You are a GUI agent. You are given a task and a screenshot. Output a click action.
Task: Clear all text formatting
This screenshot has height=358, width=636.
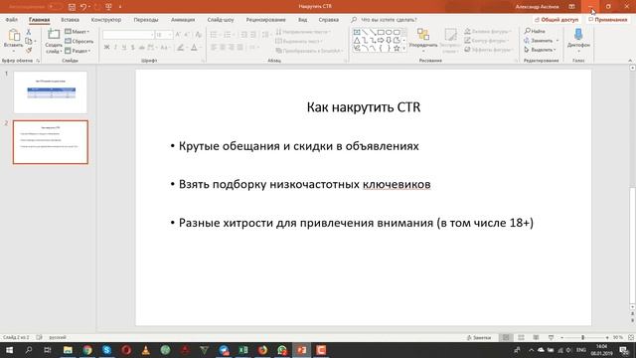pos(198,35)
